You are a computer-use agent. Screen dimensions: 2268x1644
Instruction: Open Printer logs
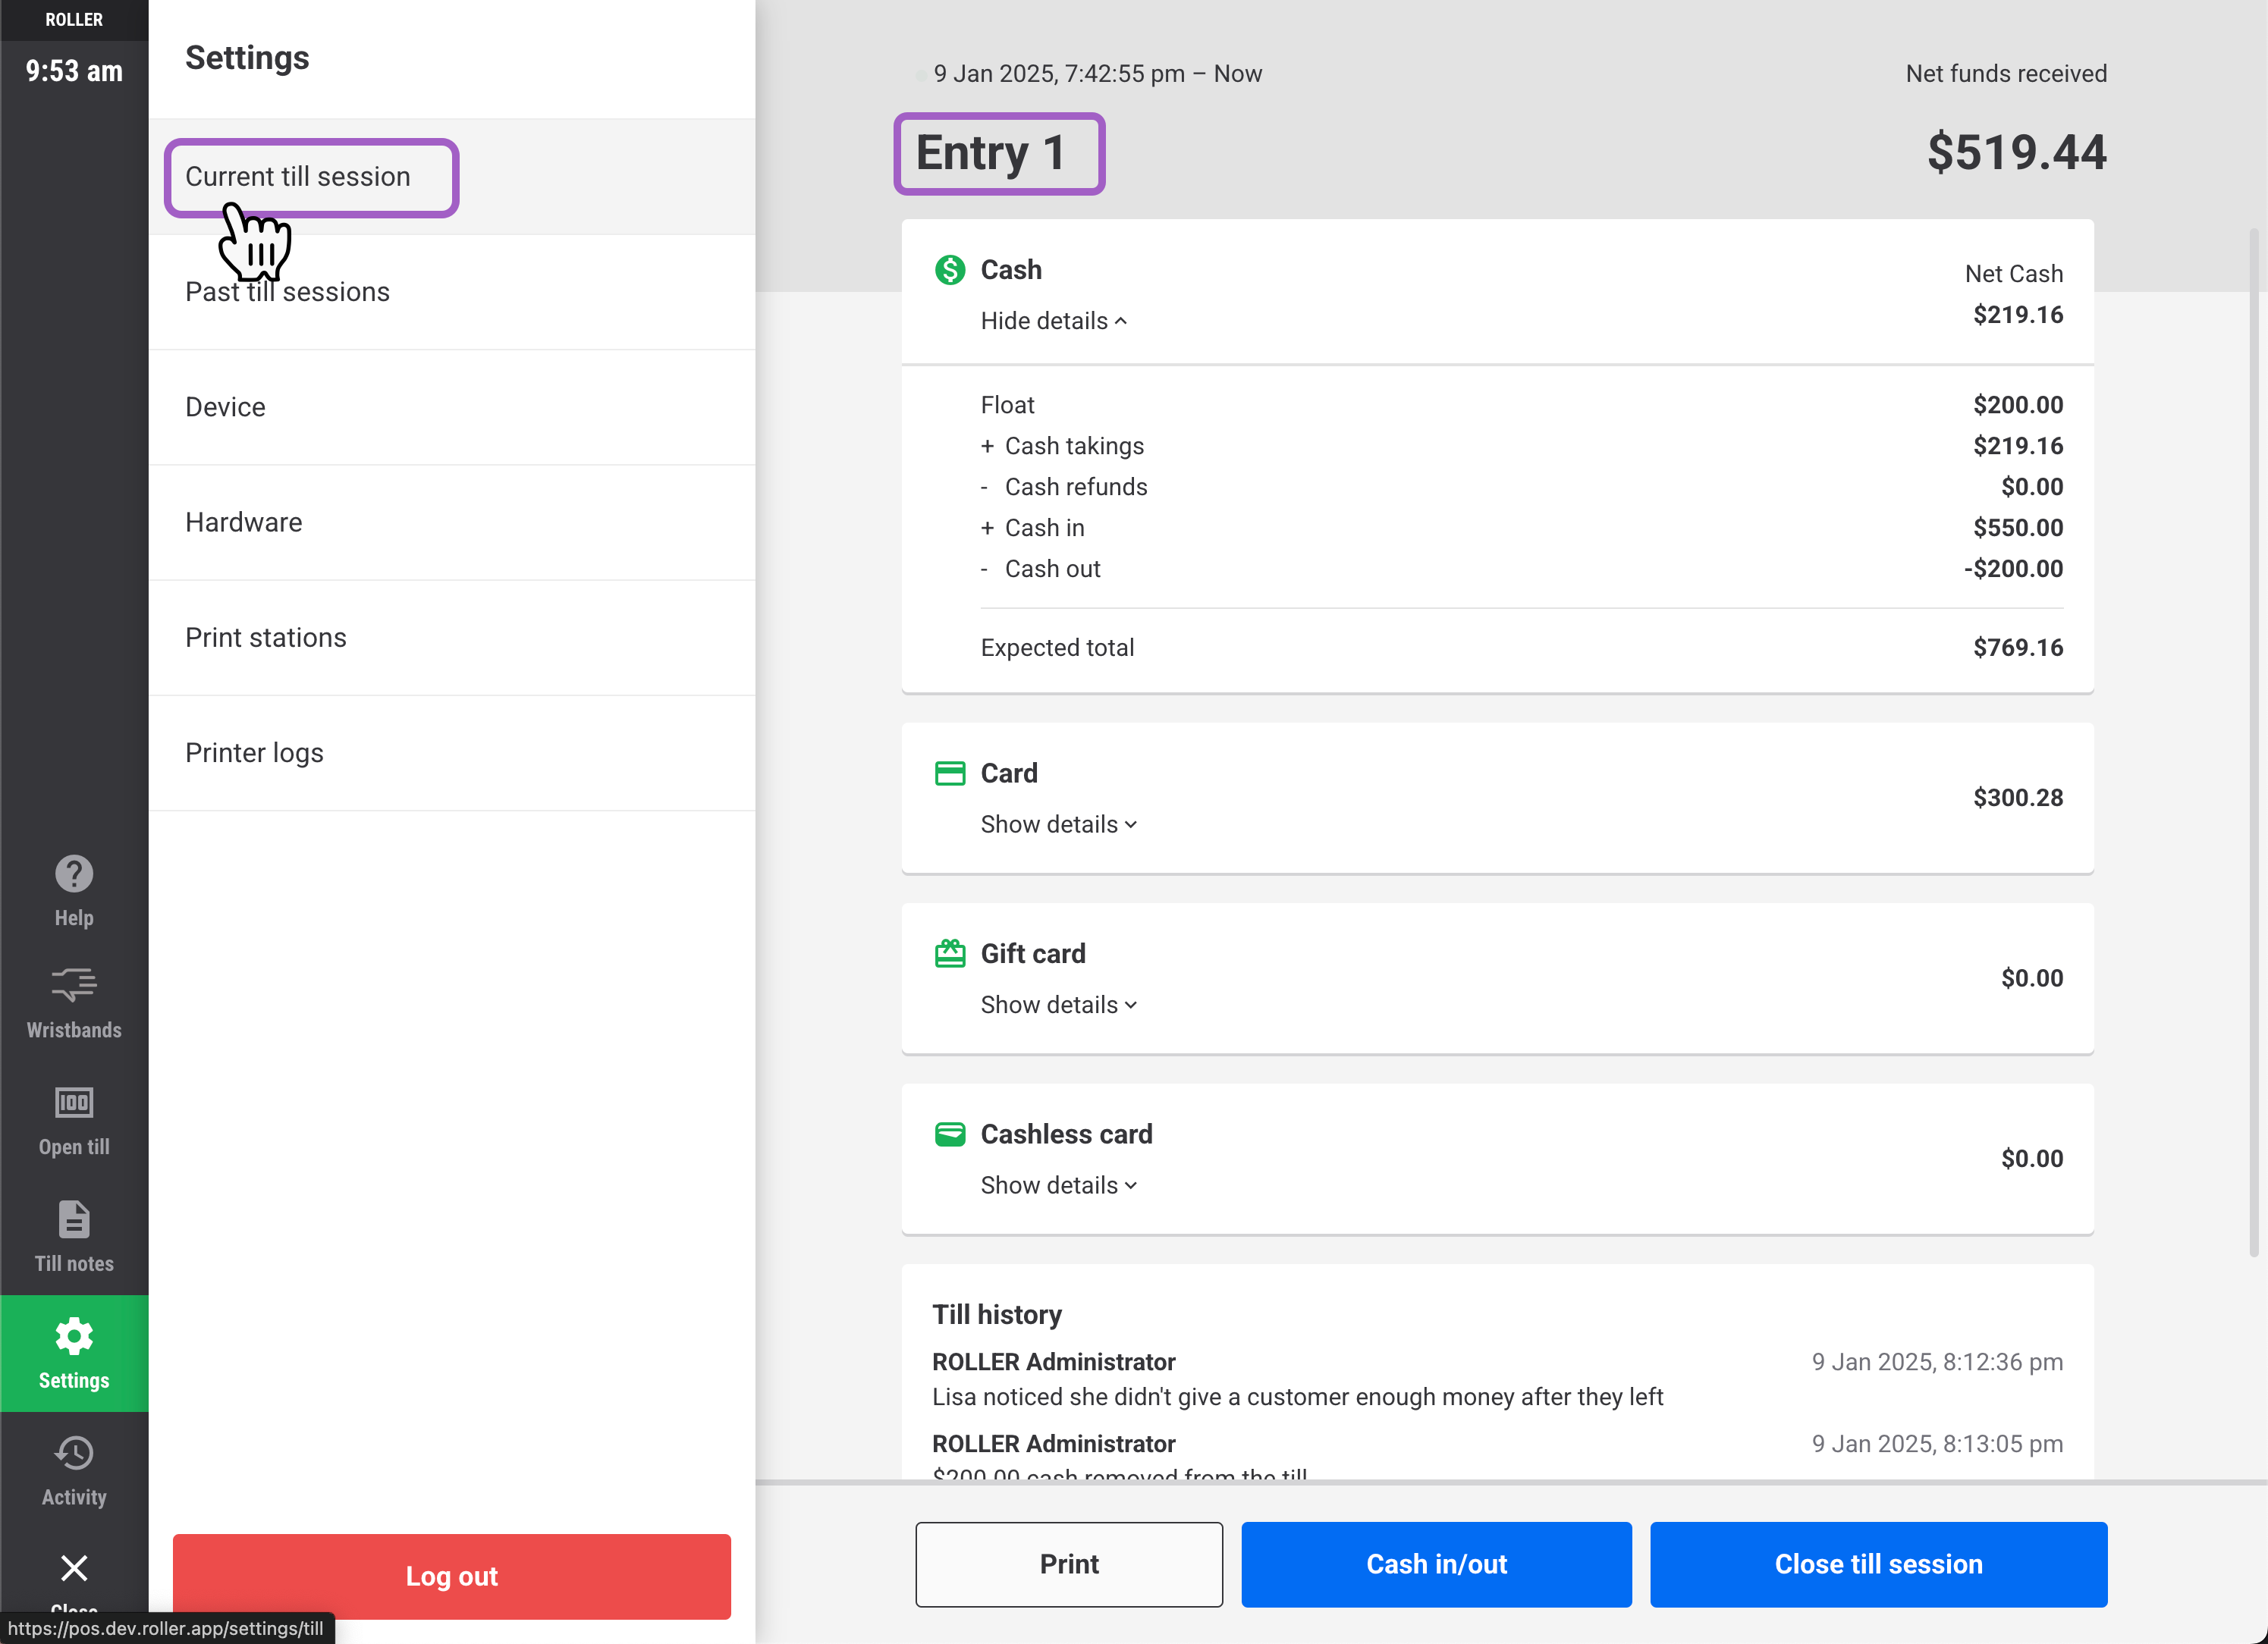(452, 753)
